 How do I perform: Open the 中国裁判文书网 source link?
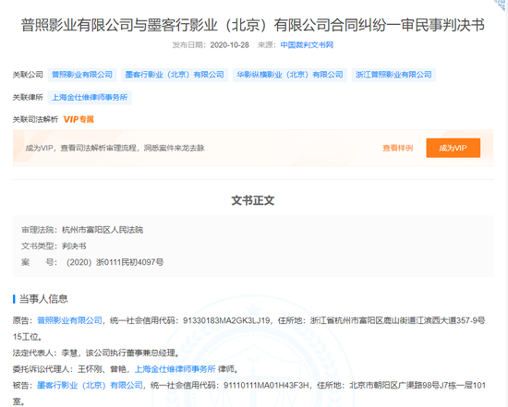[307, 45]
